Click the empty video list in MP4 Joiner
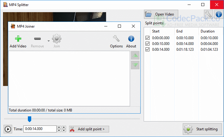 (x=69, y=78)
